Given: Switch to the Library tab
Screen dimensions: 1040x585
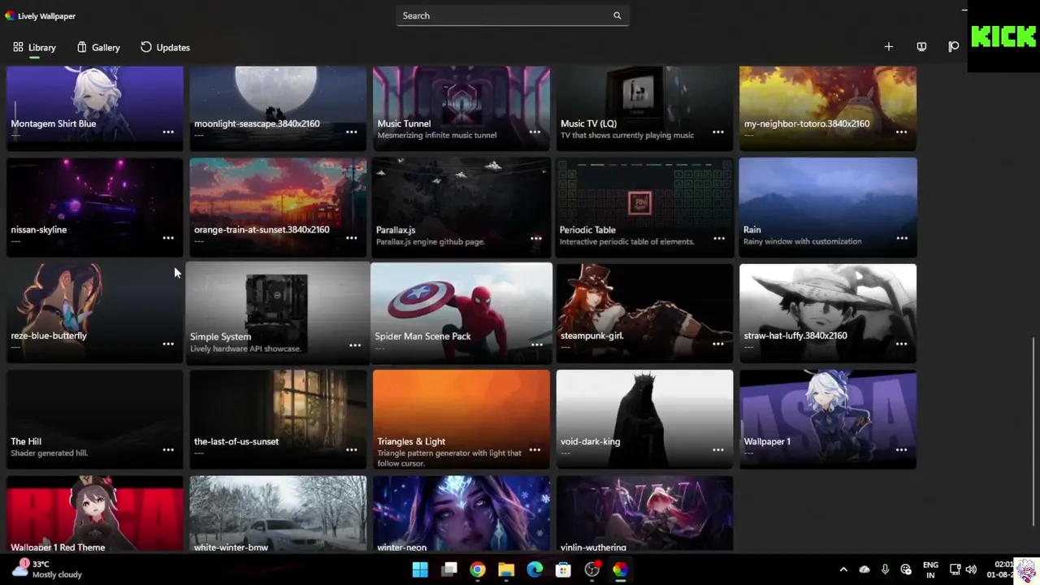Looking at the screenshot, I should coord(34,47).
